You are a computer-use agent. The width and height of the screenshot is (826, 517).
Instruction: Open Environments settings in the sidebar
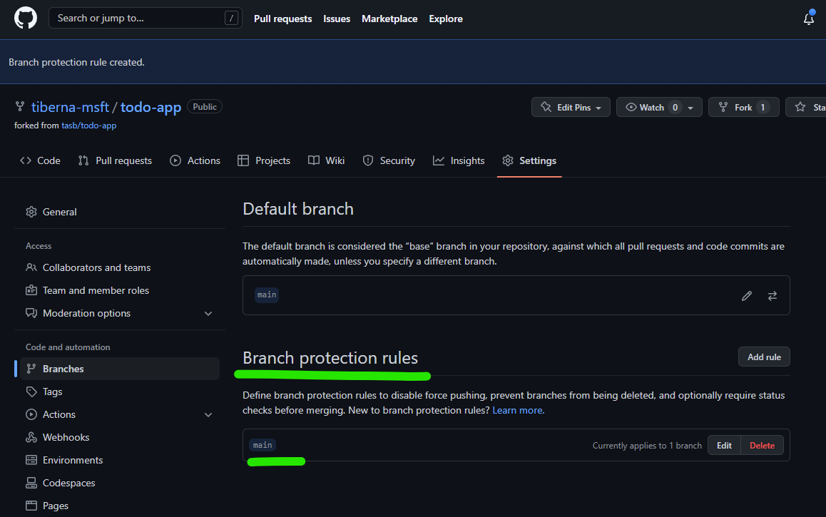point(72,460)
